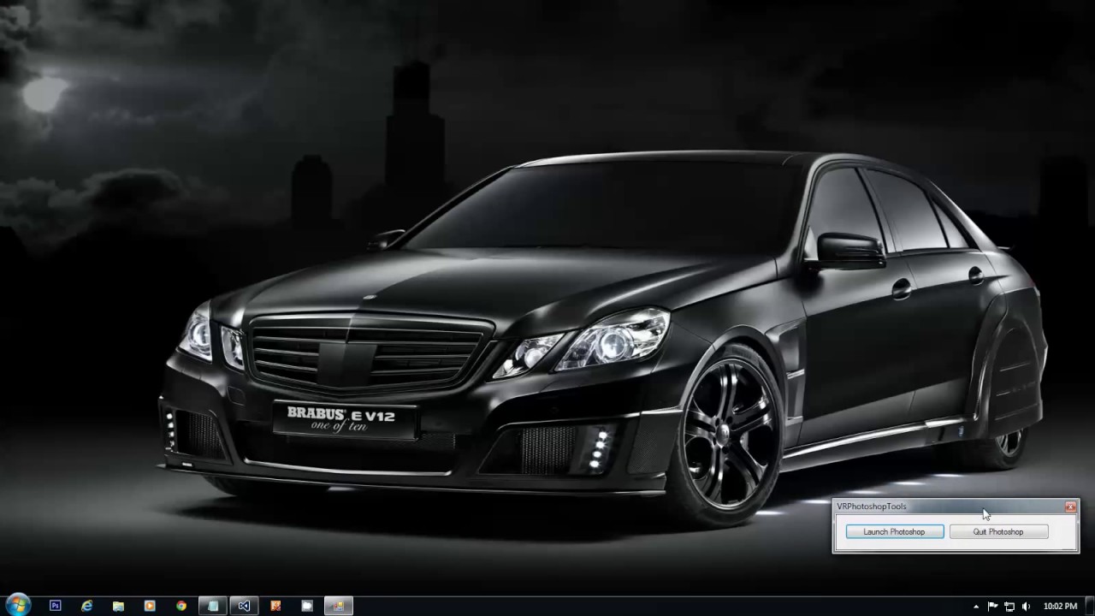Open the video recorder taskbar icon
Screen dimensions: 1095x616
point(307,606)
